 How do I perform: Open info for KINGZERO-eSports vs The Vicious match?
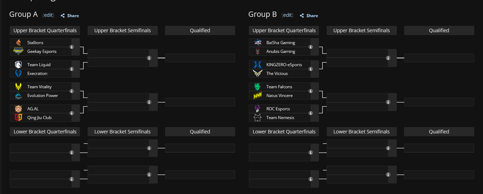coord(311,69)
